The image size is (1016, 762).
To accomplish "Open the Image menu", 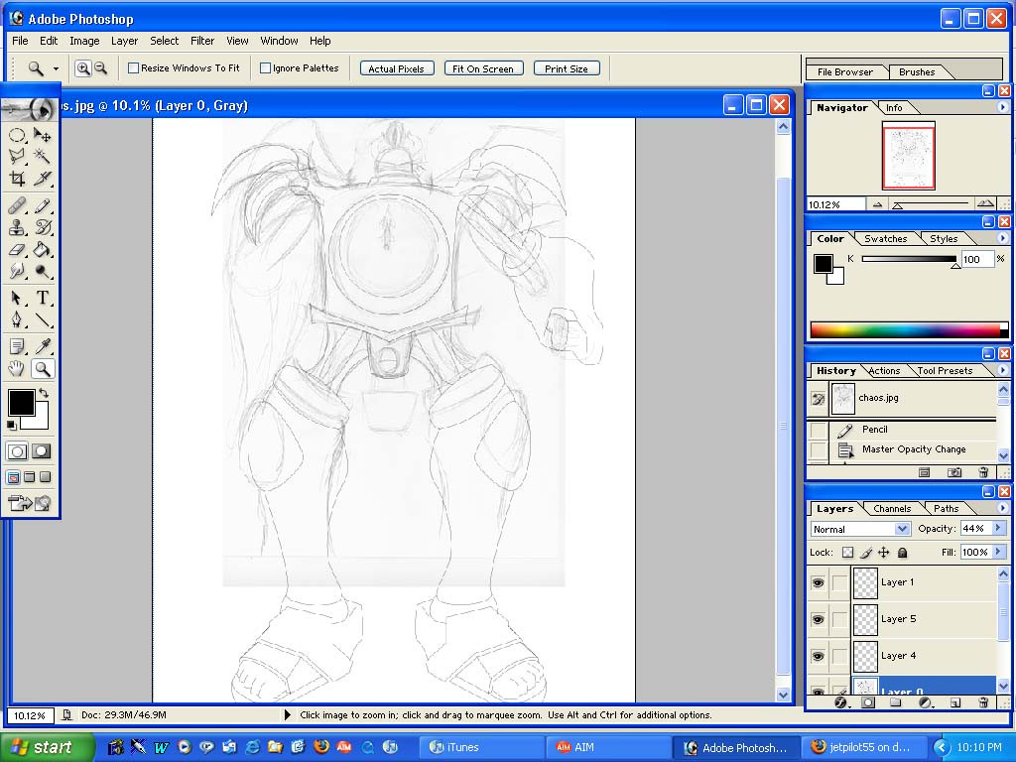I will (84, 41).
